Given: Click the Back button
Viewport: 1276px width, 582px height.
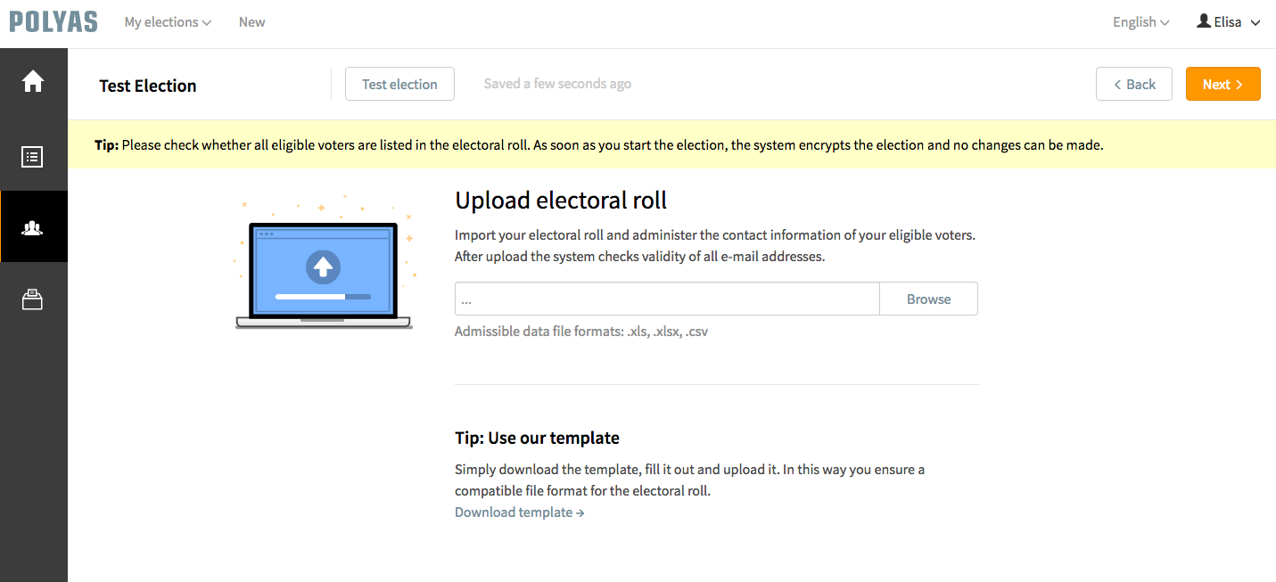Looking at the screenshot, I should click(x=1134, y=84).
